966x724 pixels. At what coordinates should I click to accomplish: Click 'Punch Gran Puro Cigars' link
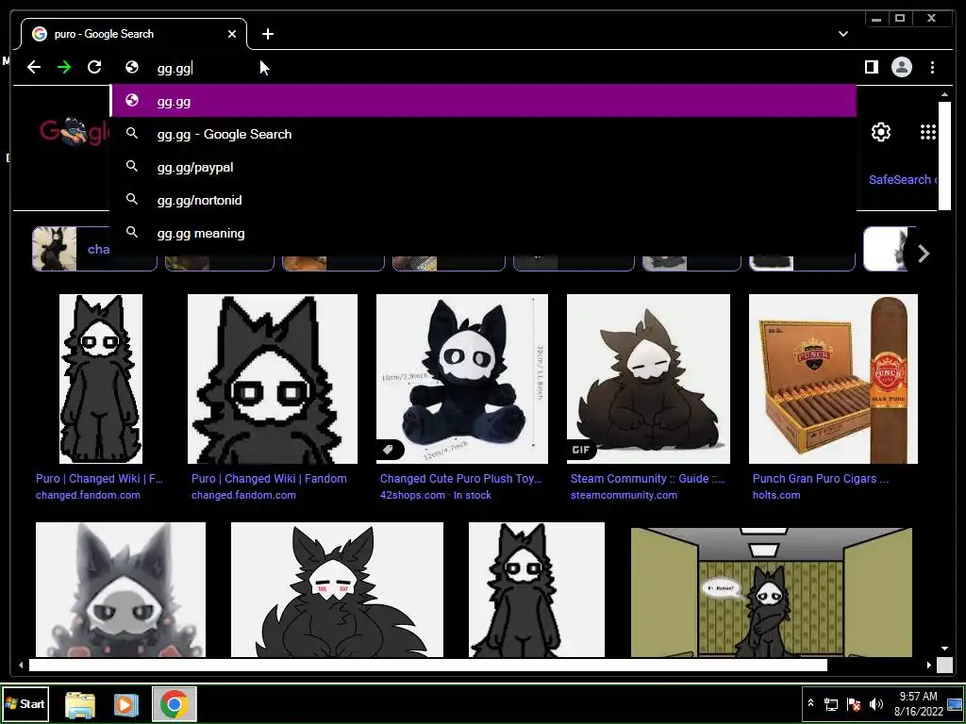[x=821, y=478]
